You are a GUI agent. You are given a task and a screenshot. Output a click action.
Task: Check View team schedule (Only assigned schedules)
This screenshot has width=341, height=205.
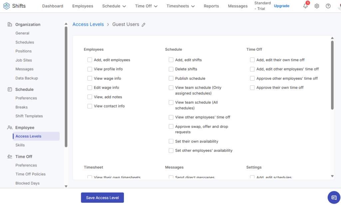click(171, 87)
